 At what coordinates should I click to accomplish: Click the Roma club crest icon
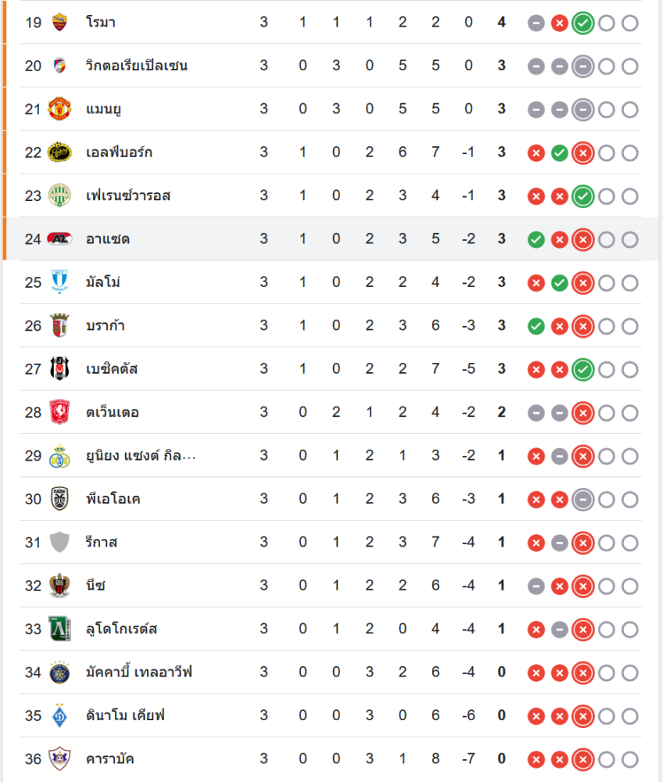click(59, 23)
